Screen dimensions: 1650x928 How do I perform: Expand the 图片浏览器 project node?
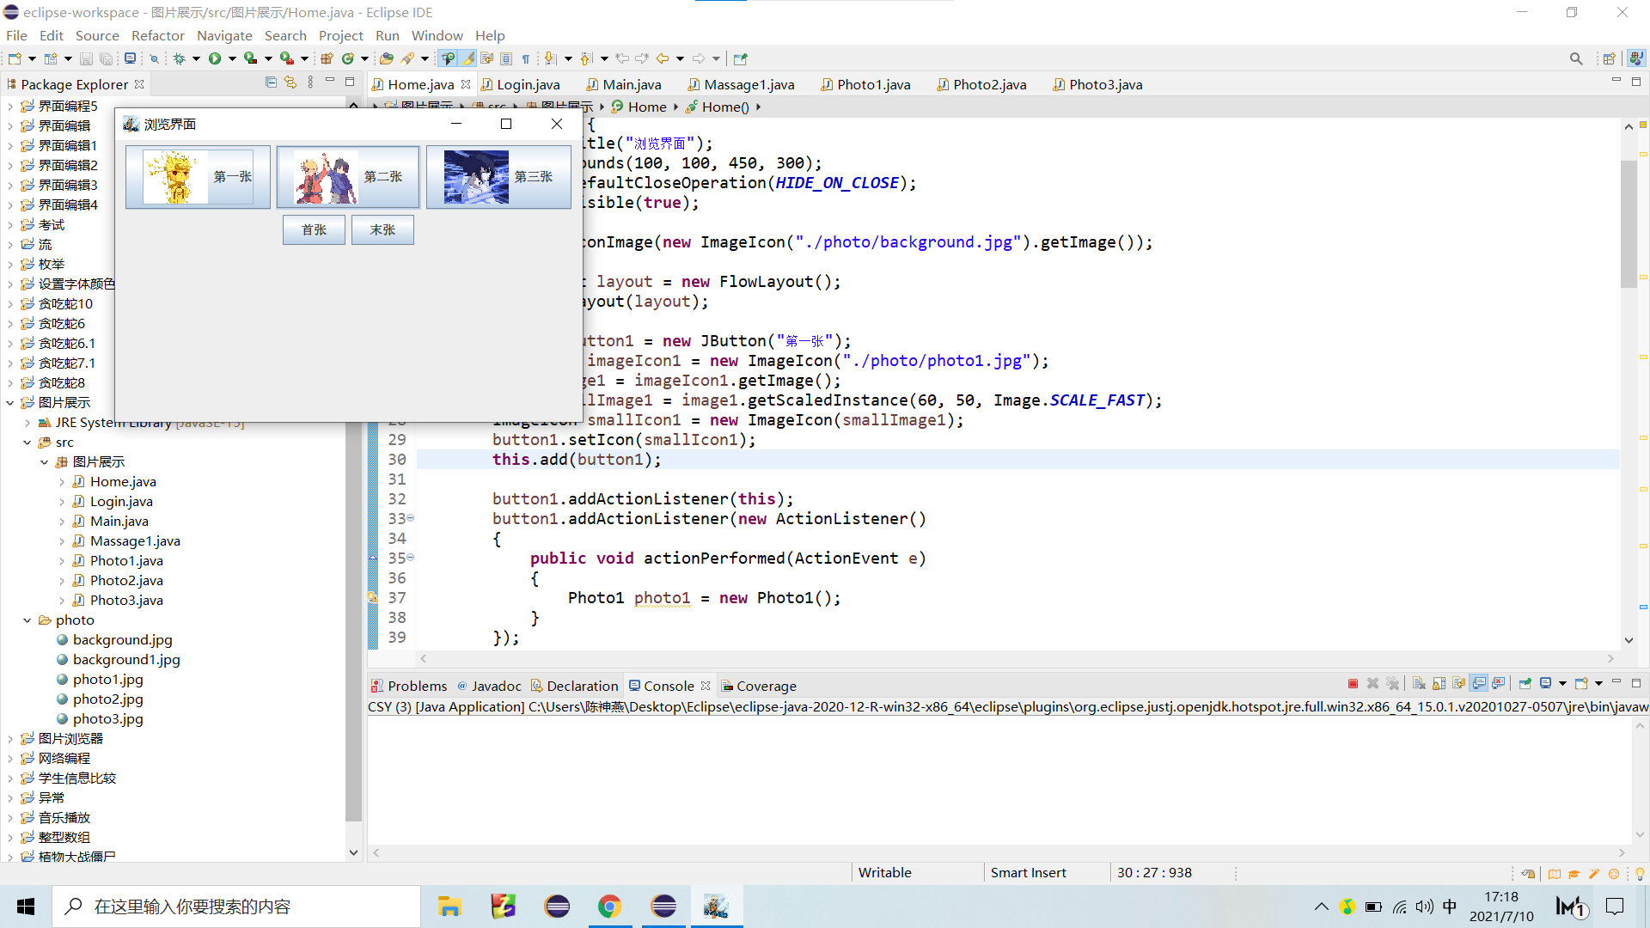pyautogui.click(x=10, y=739)
